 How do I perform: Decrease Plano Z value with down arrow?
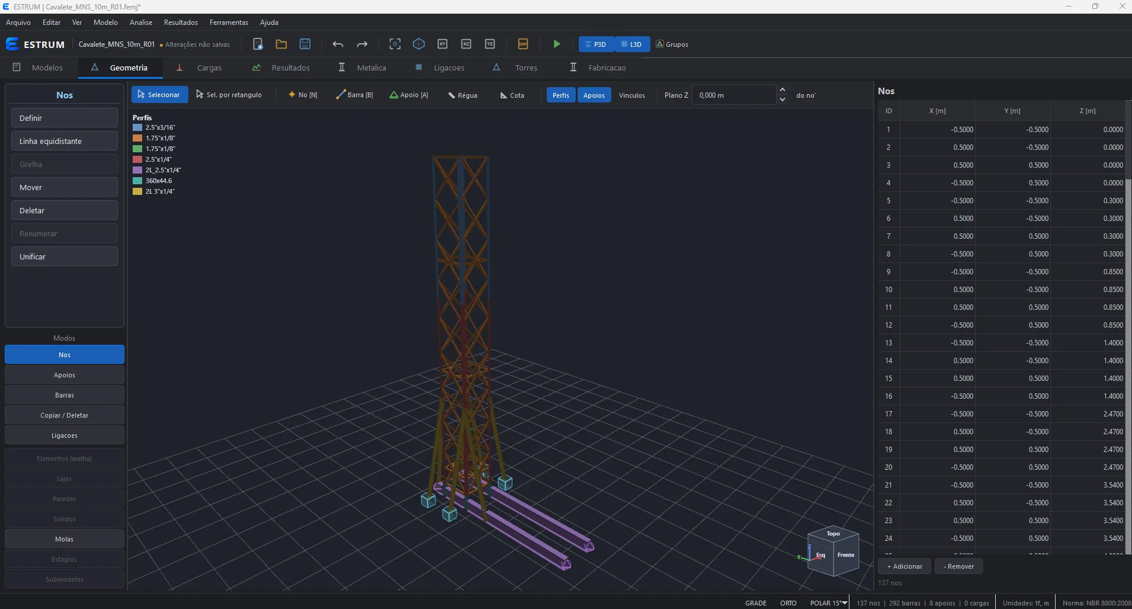[x=783, y=100]
